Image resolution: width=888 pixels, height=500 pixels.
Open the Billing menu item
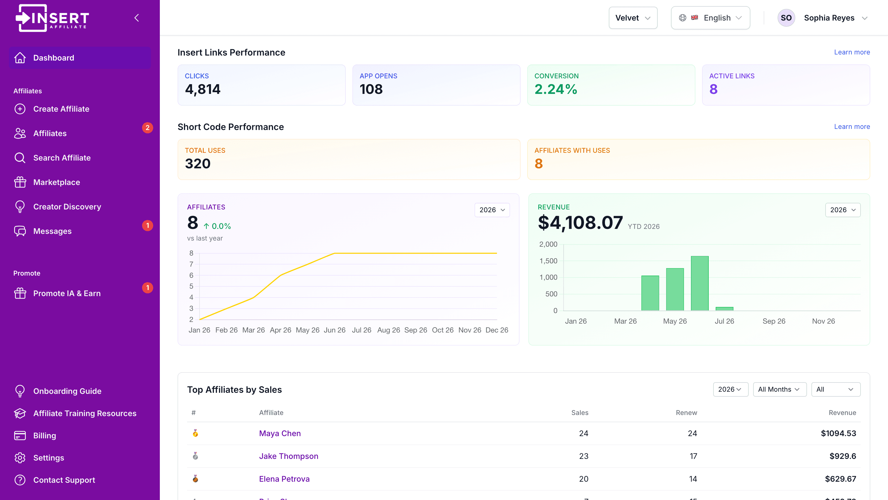tap(80, 436)
